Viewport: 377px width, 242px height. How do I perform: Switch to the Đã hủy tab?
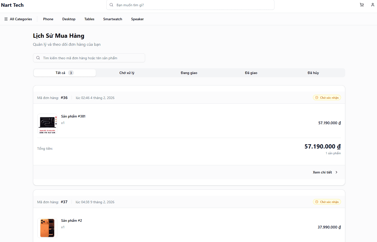pyautogui.click(x=313, y=73)
